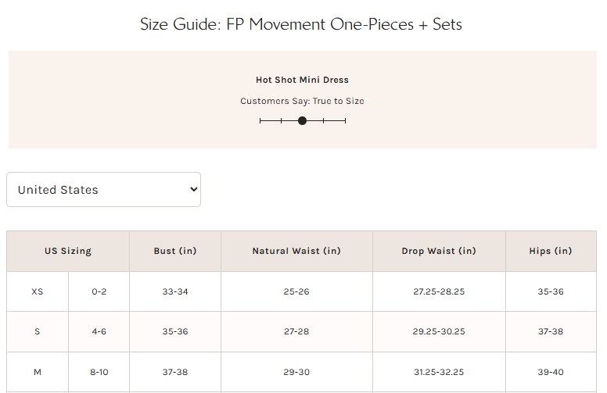Screen dimensions: 607x393
Task: Click the Bust (in) column header
Action: [175, 251]
